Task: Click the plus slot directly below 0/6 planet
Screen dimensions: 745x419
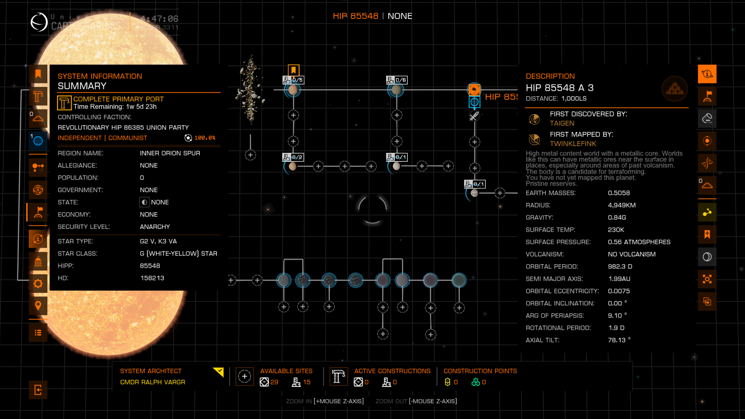Action: (x=397, y=115)
